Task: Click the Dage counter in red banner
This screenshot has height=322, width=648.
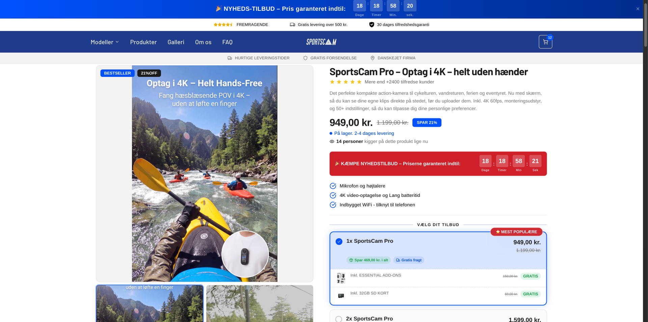Action: coord(485,164)
